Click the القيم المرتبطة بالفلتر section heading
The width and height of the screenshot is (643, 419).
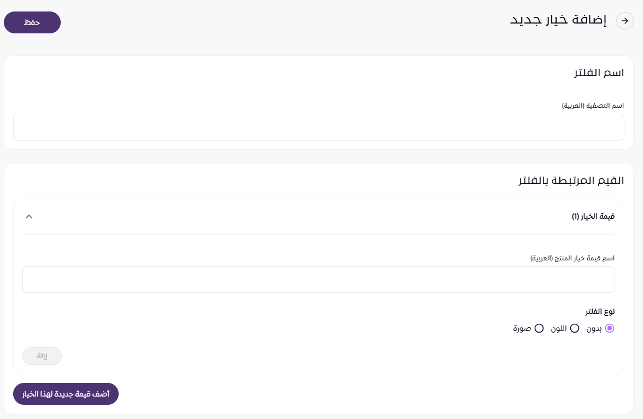click(x=571, y=180)
